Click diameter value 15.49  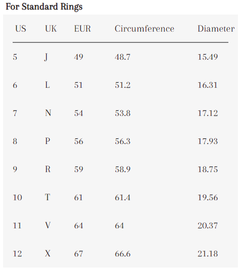(208, 57)
